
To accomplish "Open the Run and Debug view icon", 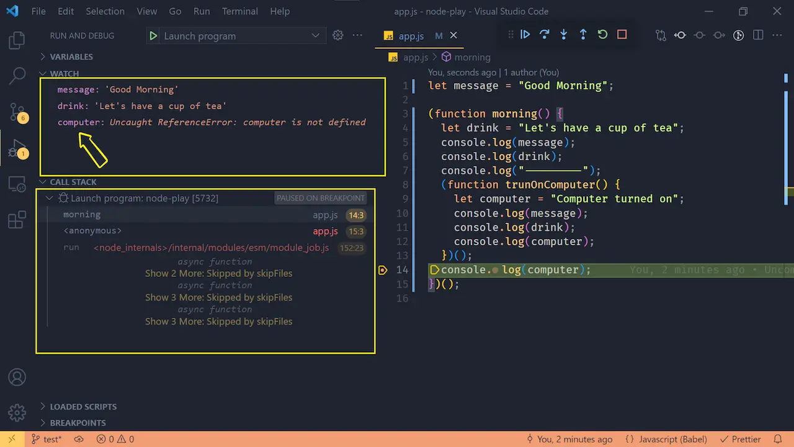I will pyautogui.click(x=17, y=148).
